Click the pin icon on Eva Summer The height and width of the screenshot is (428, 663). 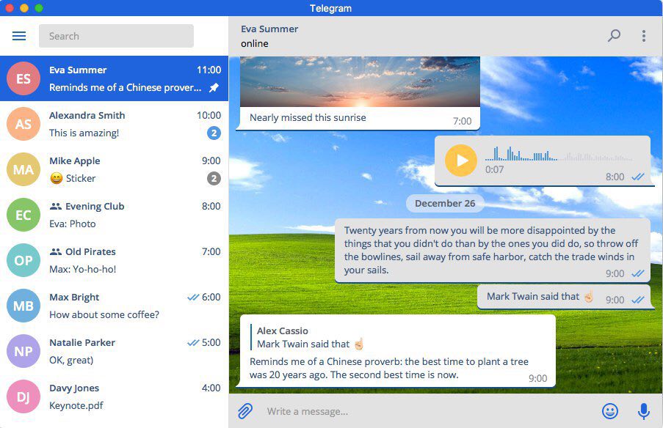point(214,87)
